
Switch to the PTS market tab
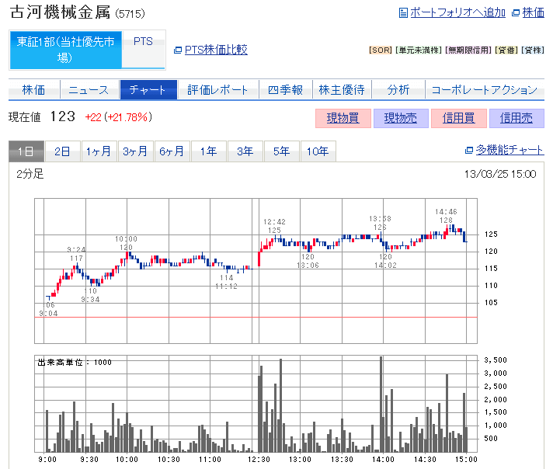(x=143, y=42)
